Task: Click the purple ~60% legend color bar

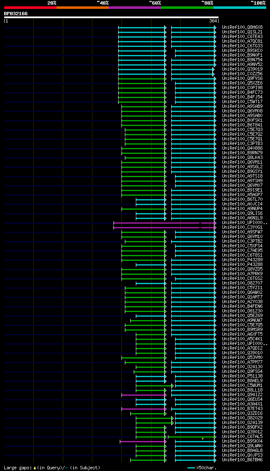Action: (135, 8)
